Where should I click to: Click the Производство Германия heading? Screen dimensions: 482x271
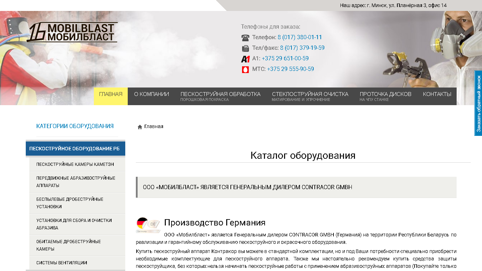pyautogui.click(x=215, y=223)
